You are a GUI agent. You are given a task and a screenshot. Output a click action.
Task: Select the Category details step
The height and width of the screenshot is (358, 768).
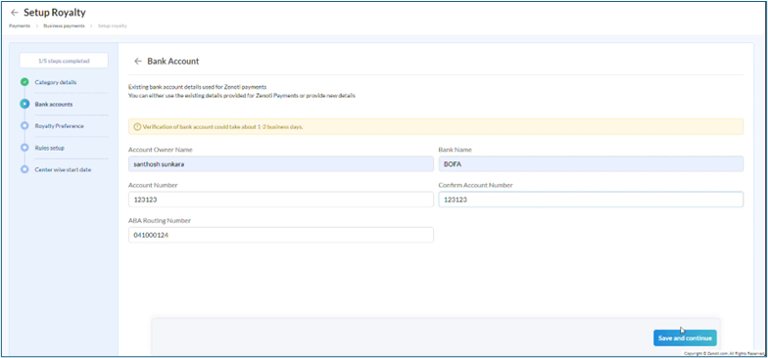tap(55, 82)
